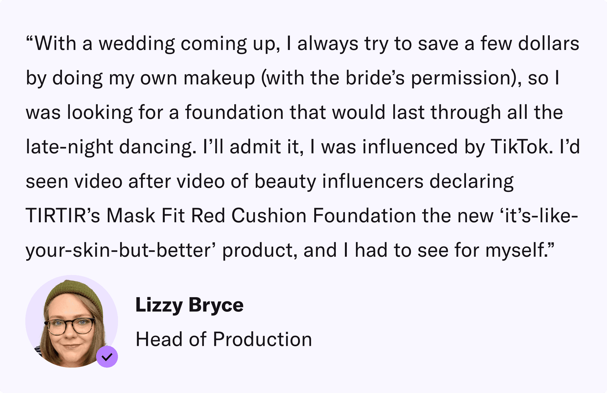
Task: Click the word dollars in the quote
Action: (x=549, y=44)
